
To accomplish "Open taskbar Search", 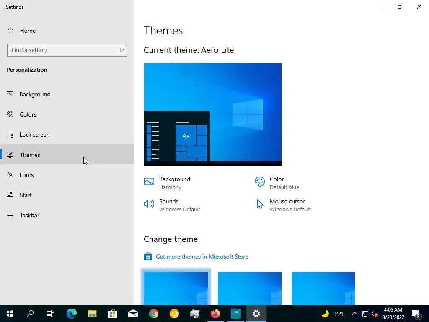I will 30,314.
